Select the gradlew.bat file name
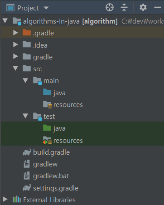This screenshot has width=164, height=205. (51, 176)
